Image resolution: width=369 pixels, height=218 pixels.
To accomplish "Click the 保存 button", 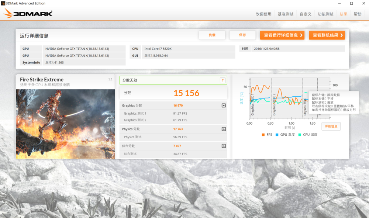I will point(242,35).
